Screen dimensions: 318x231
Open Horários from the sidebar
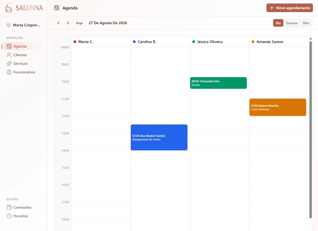tap(23, 216)
